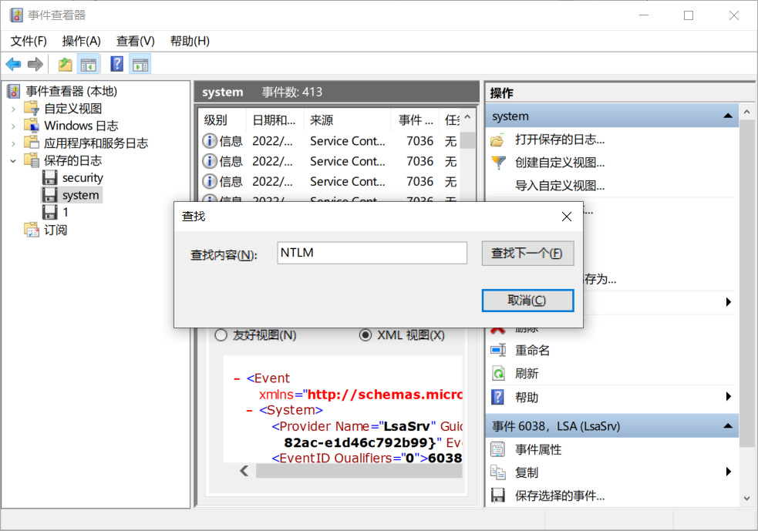Select the 友好视图 radio button
The width and height of the screenshot is (758, 531).
pyautogui.click(x=221, y=335)
